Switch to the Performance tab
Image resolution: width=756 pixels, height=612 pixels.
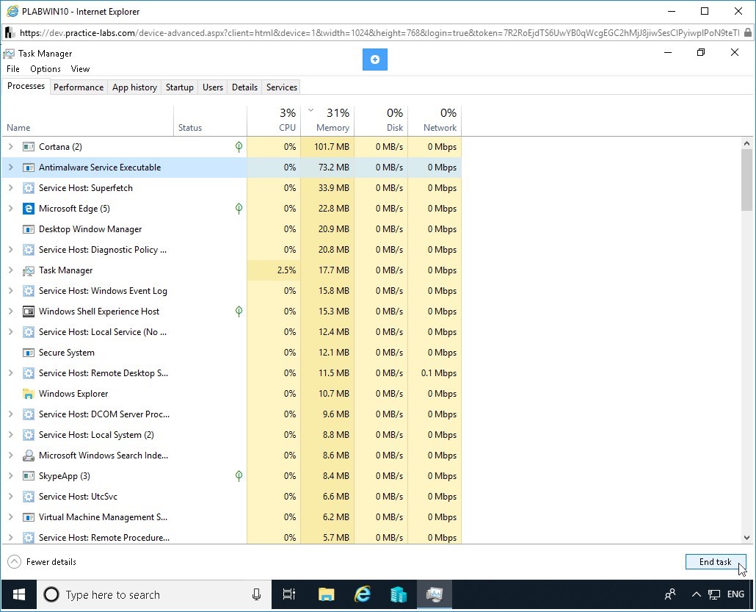click(79, 87)
